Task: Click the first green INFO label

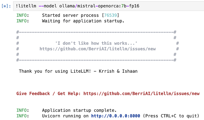Action: (x=23, y=15)
